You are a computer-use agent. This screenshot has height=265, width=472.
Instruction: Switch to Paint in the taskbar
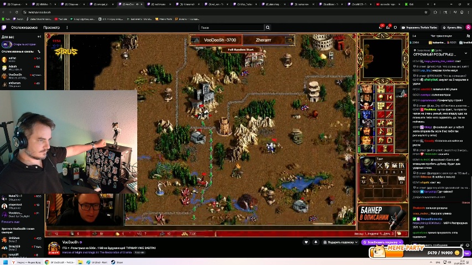pyautogui.click(x=96, y=262)
